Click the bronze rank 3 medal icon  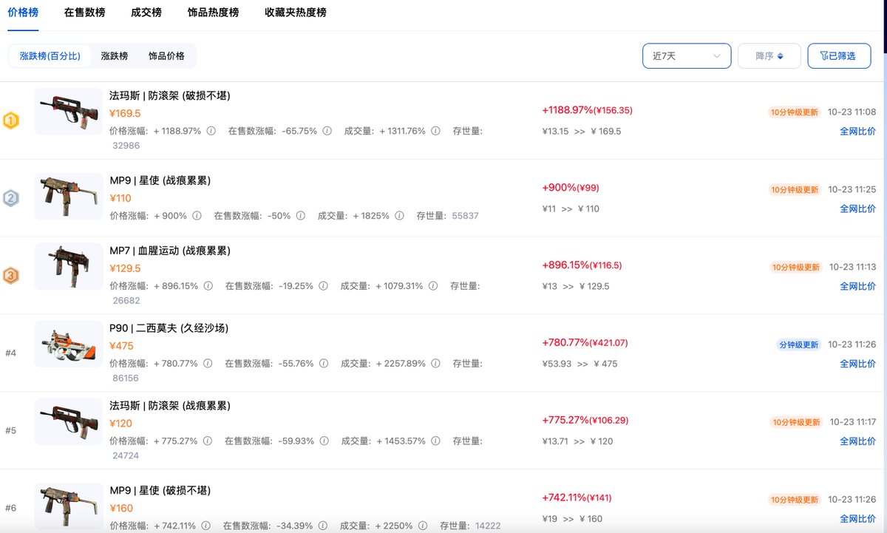[x=11, y=276]
